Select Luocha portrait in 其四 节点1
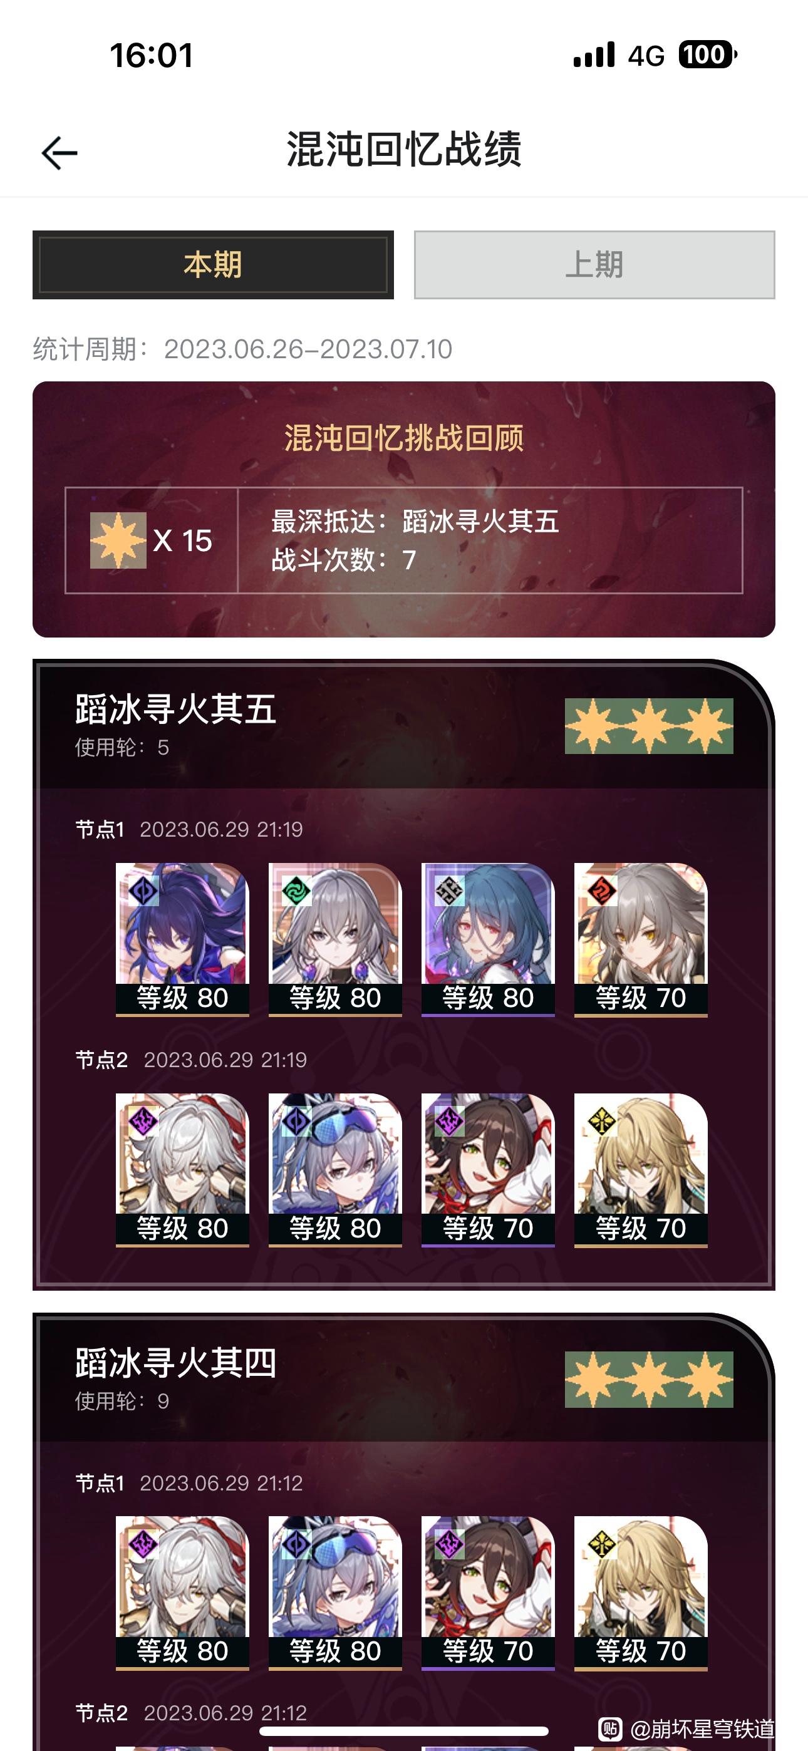Viewport: 808px width, 1751px height. pyautogui.click(x=641, y=1593)
